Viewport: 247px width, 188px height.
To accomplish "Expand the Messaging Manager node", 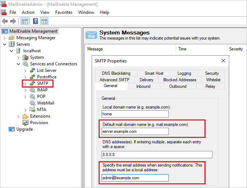I will pyautogui.click(x=4, y=38).
